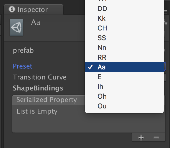Viewport: 170px width, 148px height.
Task: Add a new ShapeBinding with plus button
Action: coord(141,137)
